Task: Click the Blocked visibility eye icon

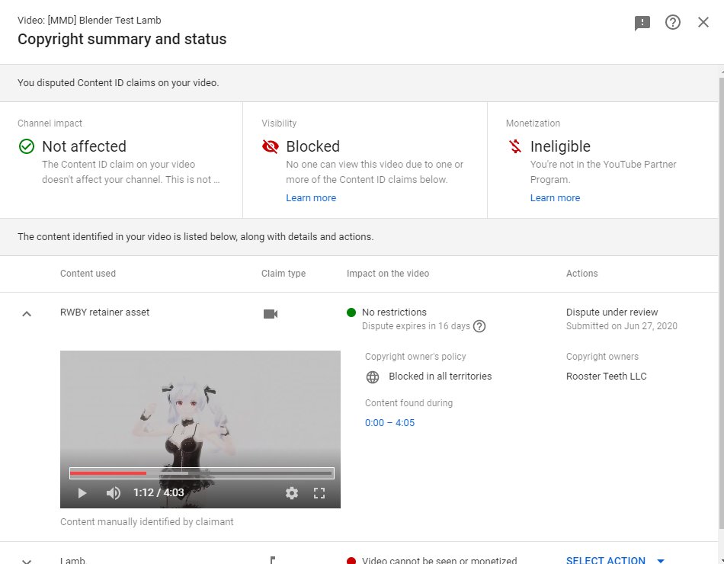Action: (270, 146)
